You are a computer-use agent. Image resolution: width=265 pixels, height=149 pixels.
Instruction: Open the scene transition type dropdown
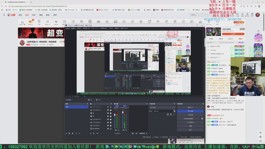(162, 107)
